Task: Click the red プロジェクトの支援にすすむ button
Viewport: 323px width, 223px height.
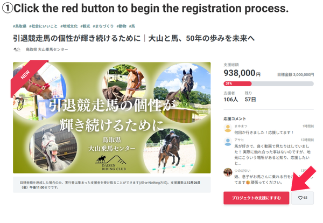Action: point(256,198)
